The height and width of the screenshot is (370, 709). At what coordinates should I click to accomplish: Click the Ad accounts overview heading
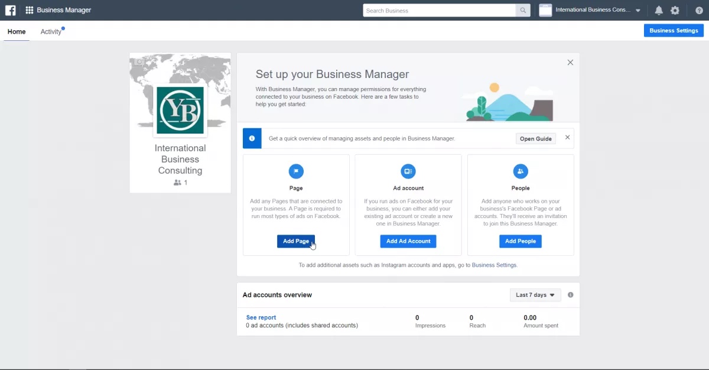tap(277, 295)
